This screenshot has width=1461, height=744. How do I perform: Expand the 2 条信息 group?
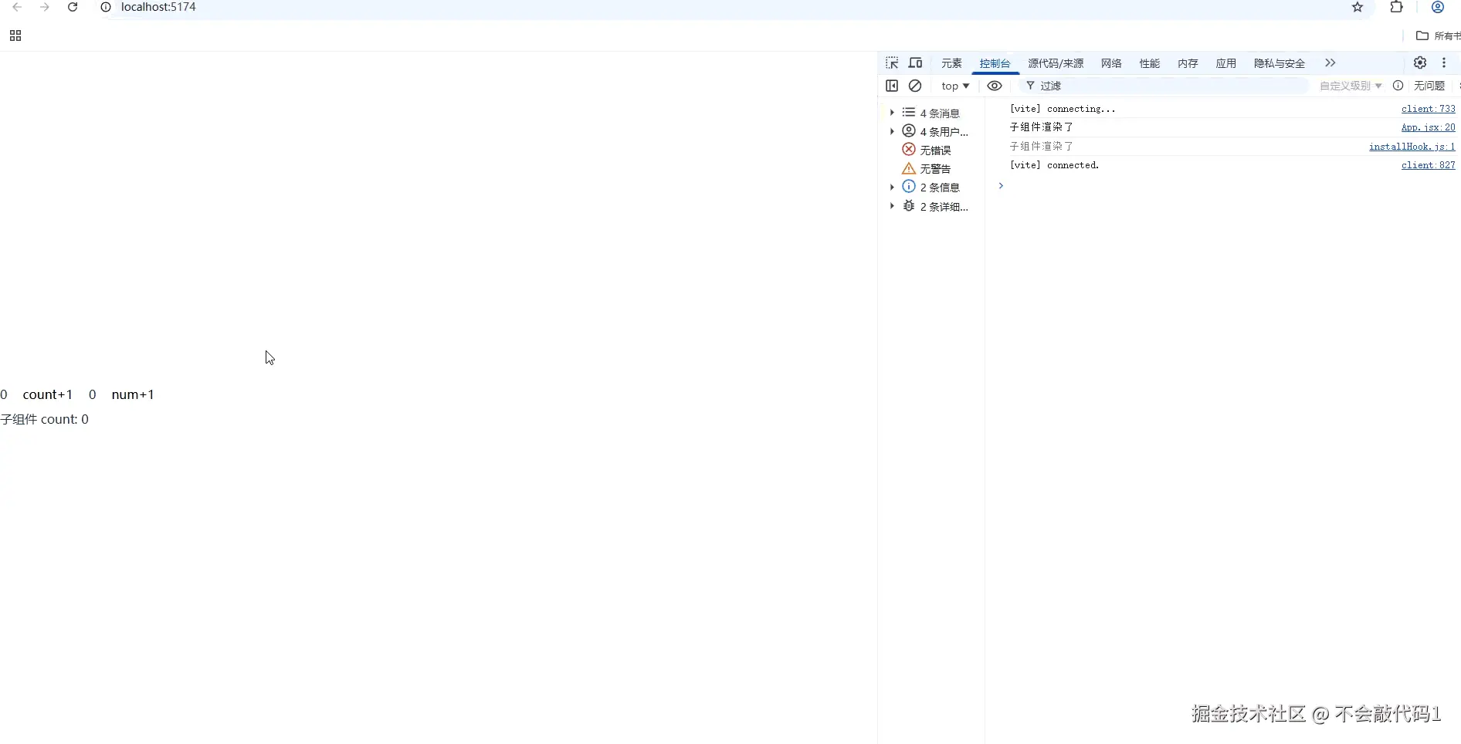click(892, 187)
